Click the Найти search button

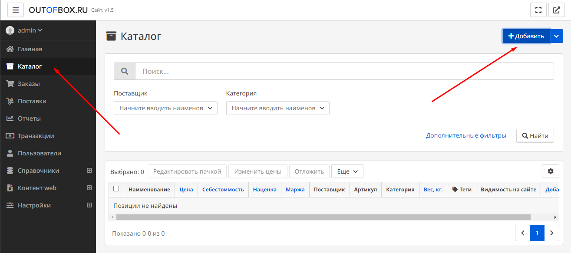(x=535, y=136)
